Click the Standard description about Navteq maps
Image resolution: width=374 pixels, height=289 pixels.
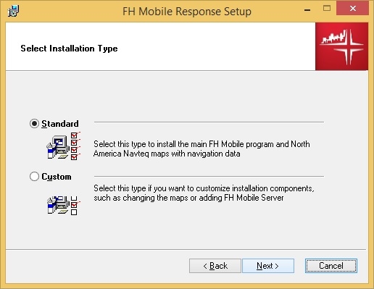(x=201, y=148)
